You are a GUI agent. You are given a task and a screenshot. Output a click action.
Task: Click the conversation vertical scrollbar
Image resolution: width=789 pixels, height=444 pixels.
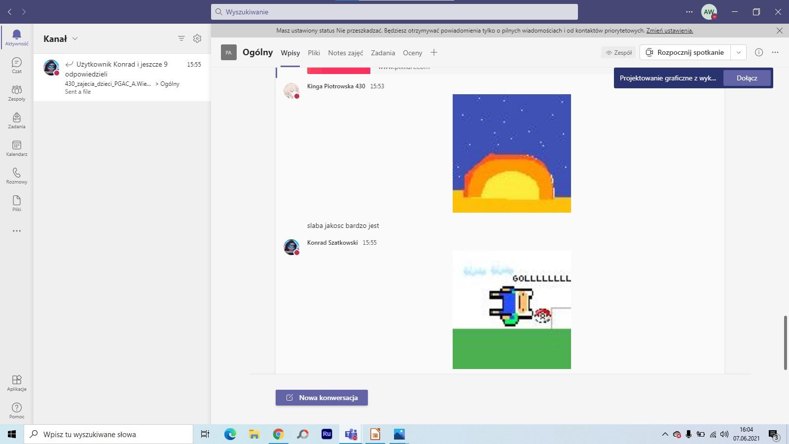(786, 343)
